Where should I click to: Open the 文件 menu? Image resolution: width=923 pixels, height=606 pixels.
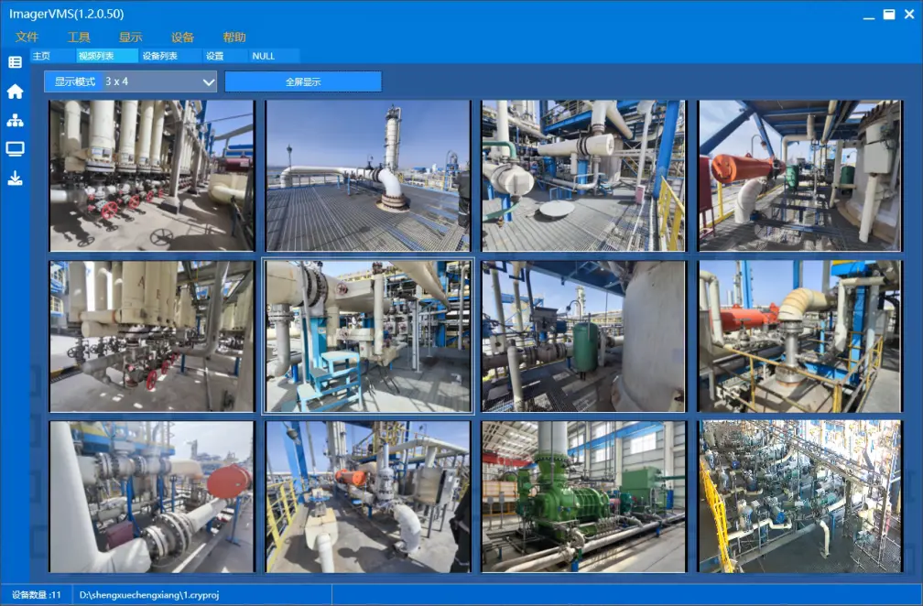27,38
